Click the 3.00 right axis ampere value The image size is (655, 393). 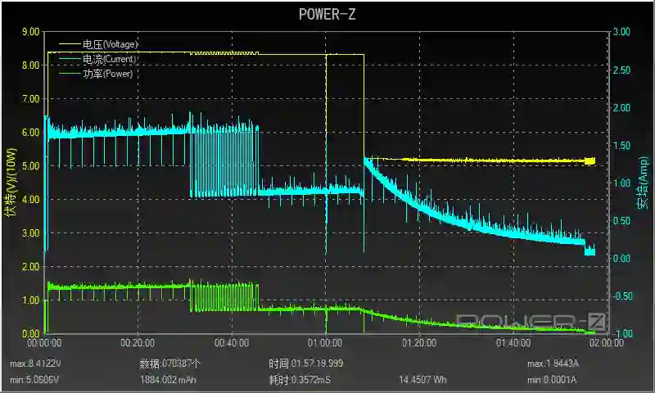coord(621,32)
